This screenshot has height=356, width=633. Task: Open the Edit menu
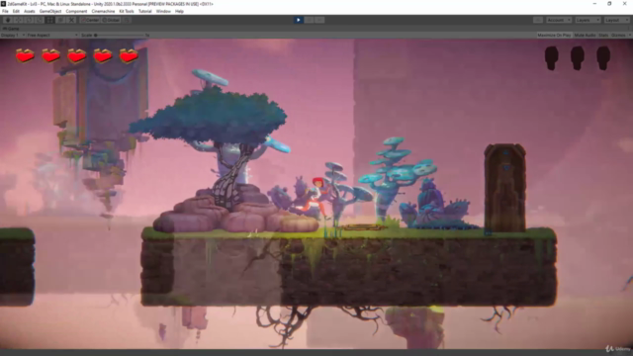pos(16,11)
